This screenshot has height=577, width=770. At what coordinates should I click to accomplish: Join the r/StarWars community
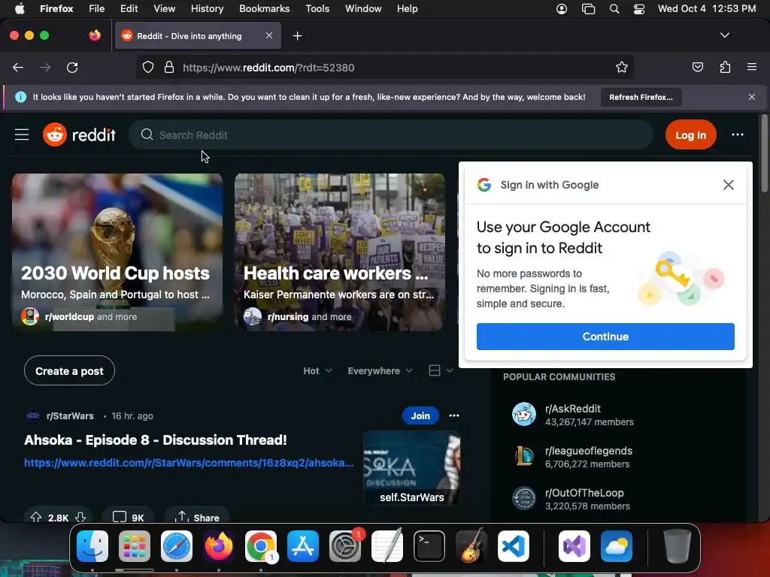coord(420,415)
